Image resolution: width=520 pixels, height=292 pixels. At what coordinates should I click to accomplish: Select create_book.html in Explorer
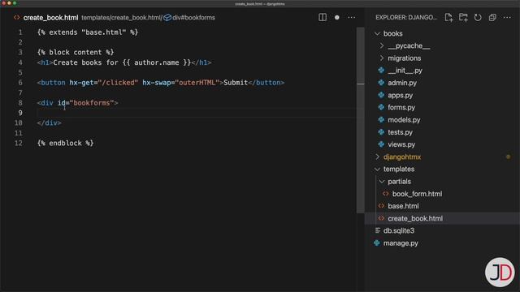pyautogui.click(x=415, y=218)
